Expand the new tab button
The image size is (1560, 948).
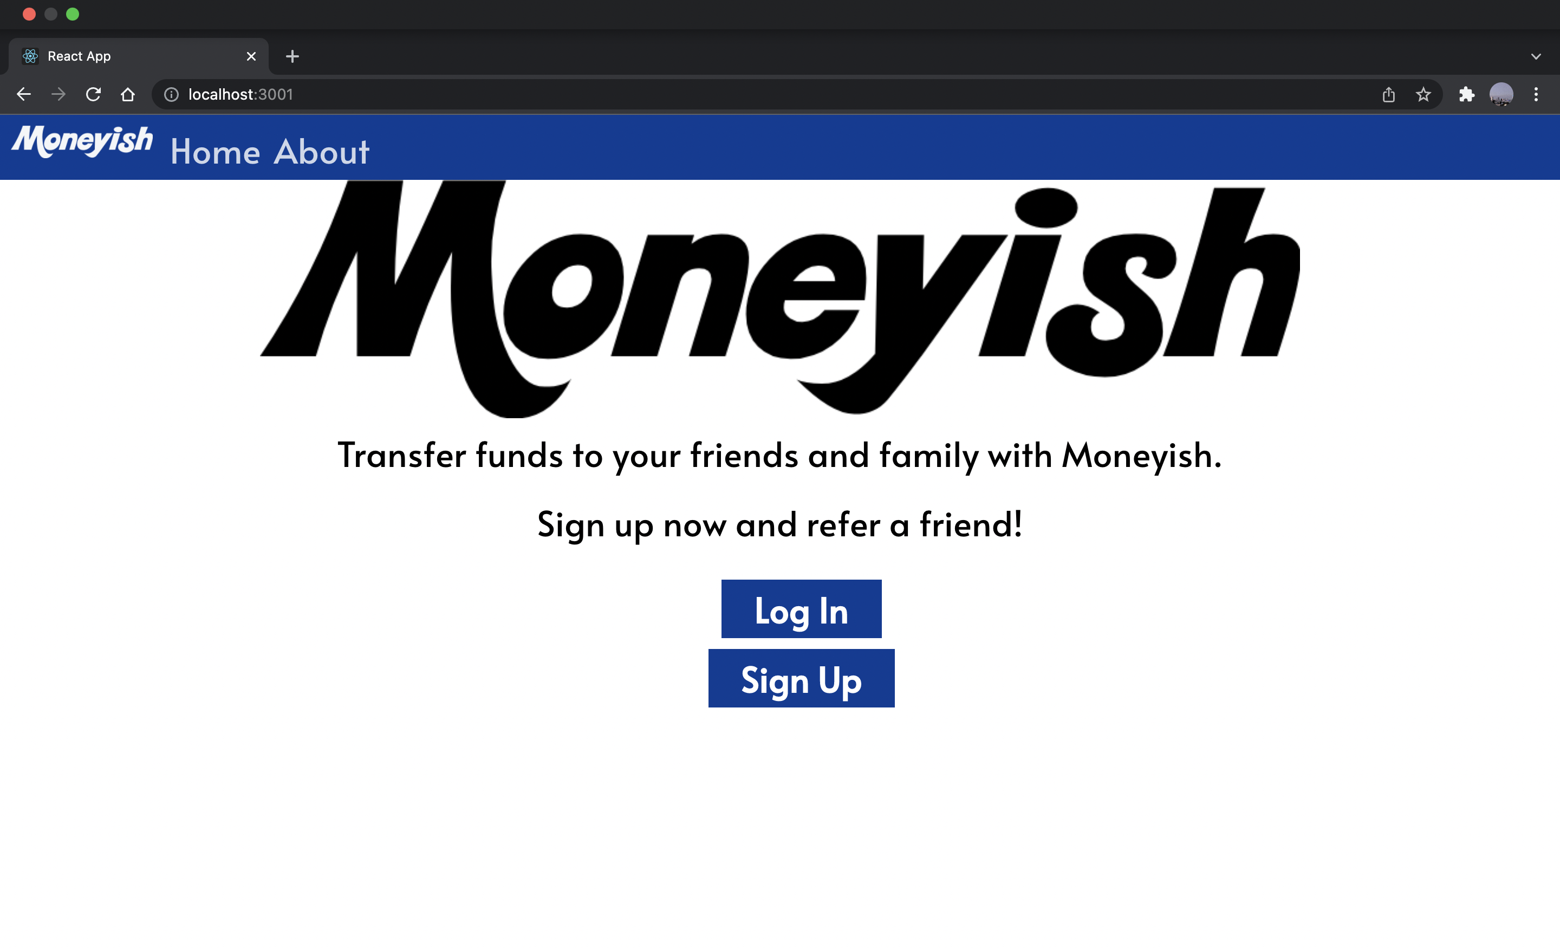click(292, 56)
